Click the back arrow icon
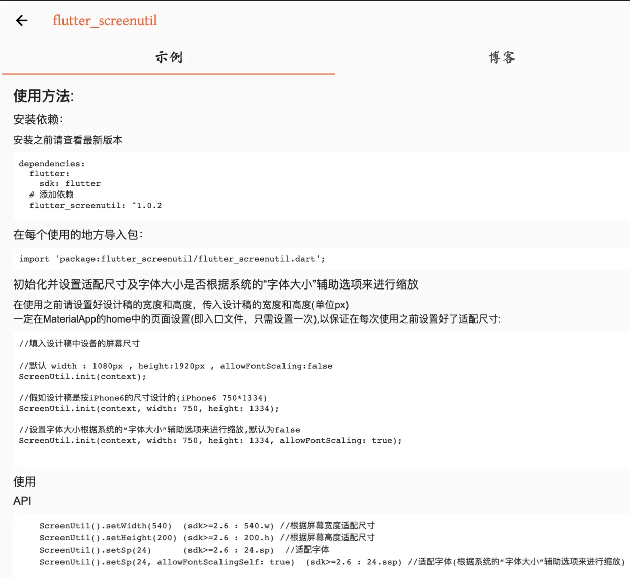This screenshot has height=578, width=630. point(22,21)
